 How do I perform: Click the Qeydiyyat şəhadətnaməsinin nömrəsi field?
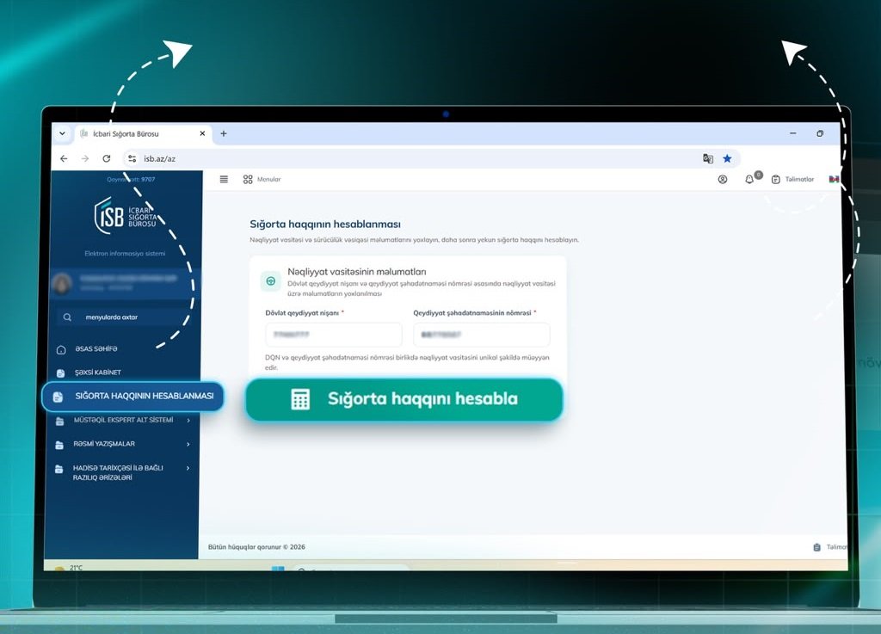pyautogui.click(x=482, y=335)
